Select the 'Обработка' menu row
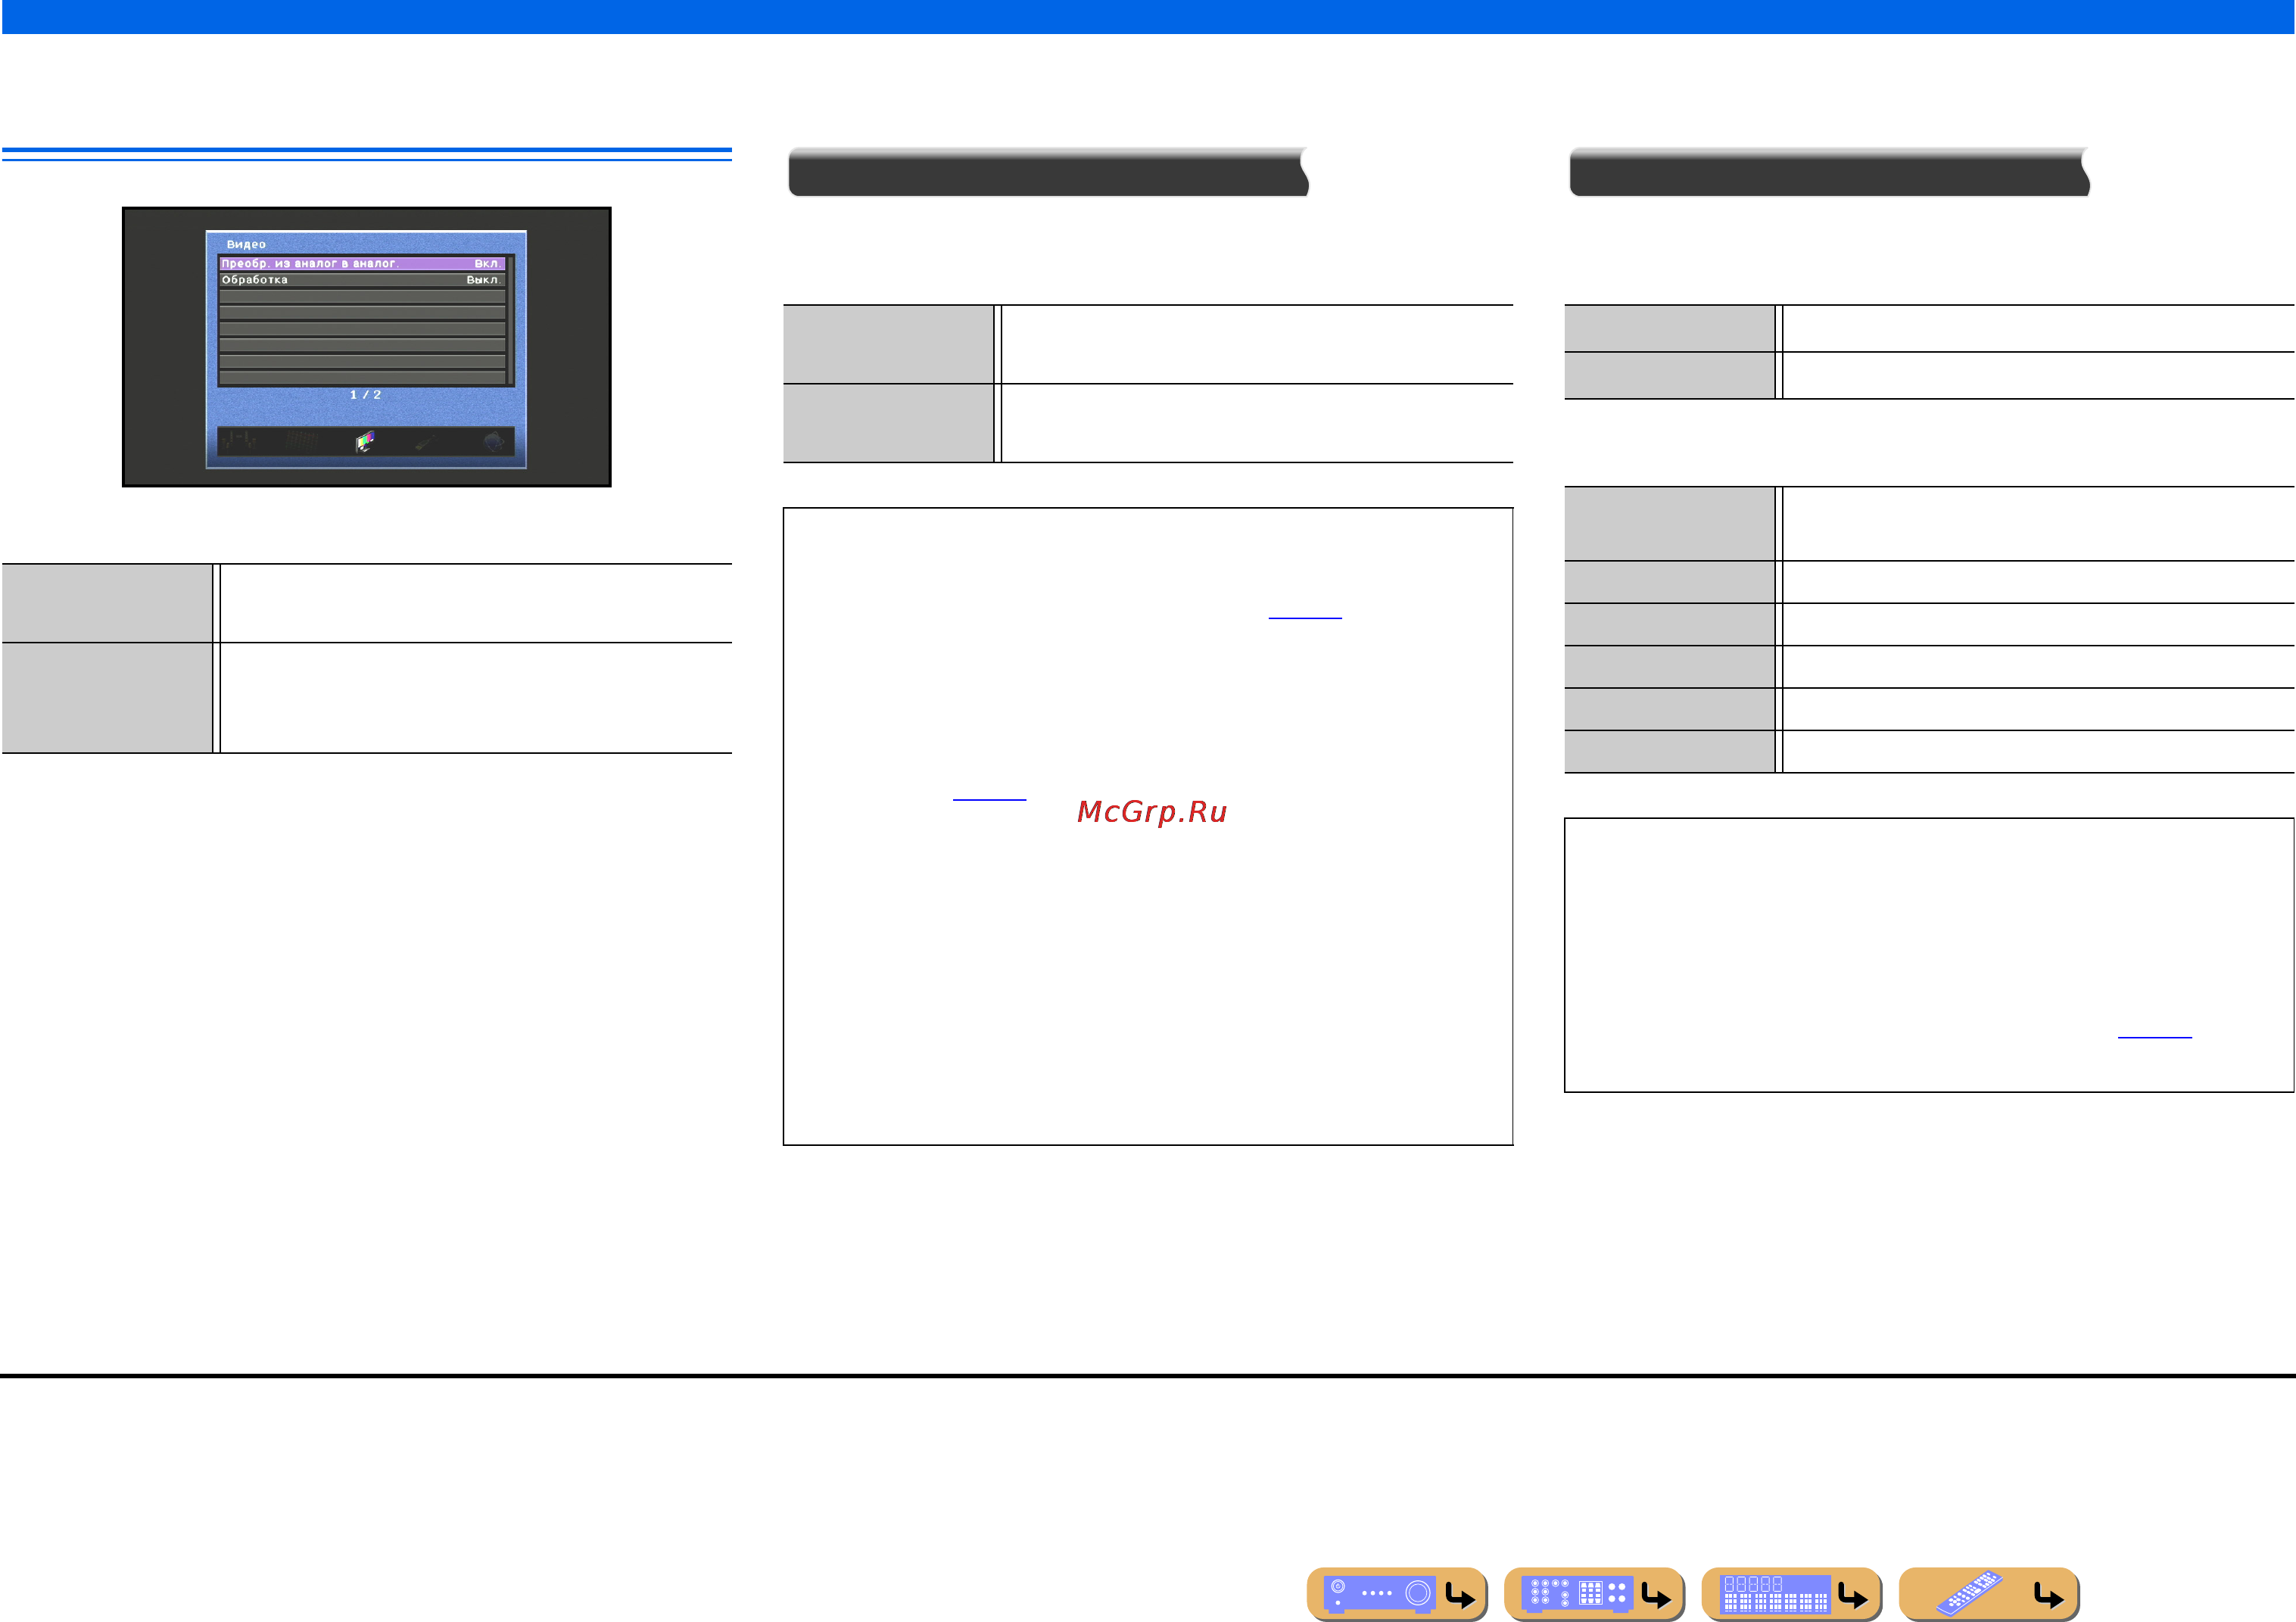The width and height of the screenshot is (2296, 1622). 362,280
